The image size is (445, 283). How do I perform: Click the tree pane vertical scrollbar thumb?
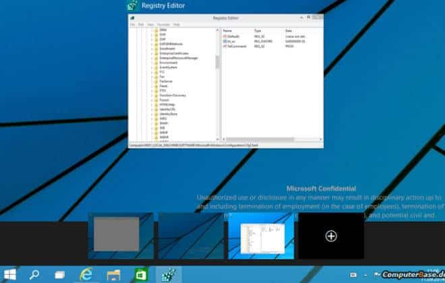pyautogui.click(x=218, y=62)
